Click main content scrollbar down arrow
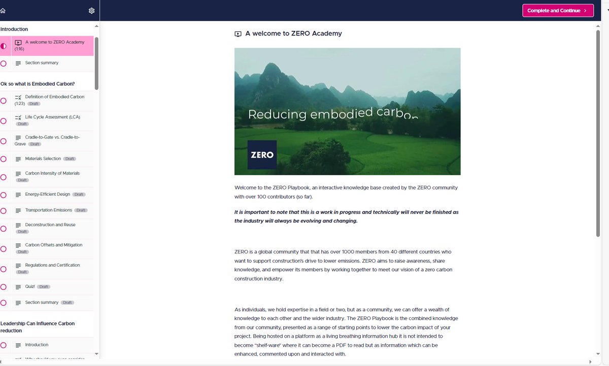Viewport: 609px width, 366px height. click(x=598, y=354)
